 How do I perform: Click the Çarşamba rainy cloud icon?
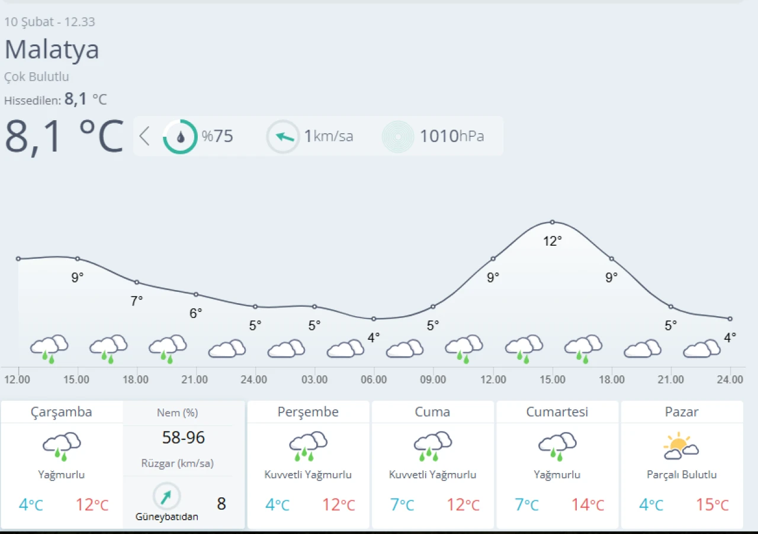click(x=62, y=446)
